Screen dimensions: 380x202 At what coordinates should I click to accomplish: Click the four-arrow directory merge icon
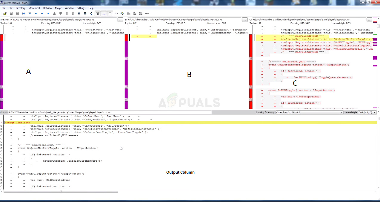pyautogui.click(x=122, y=13)
